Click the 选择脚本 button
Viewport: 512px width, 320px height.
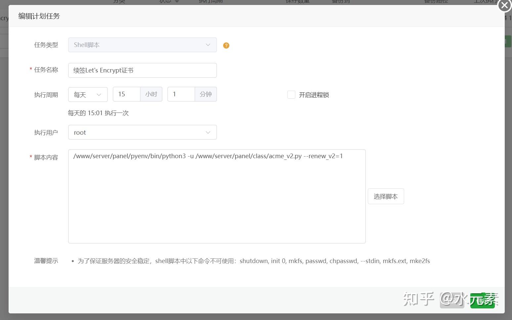tap(386, 197)
